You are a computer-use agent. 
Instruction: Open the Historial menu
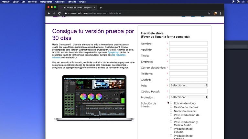(x=32, y=2)
